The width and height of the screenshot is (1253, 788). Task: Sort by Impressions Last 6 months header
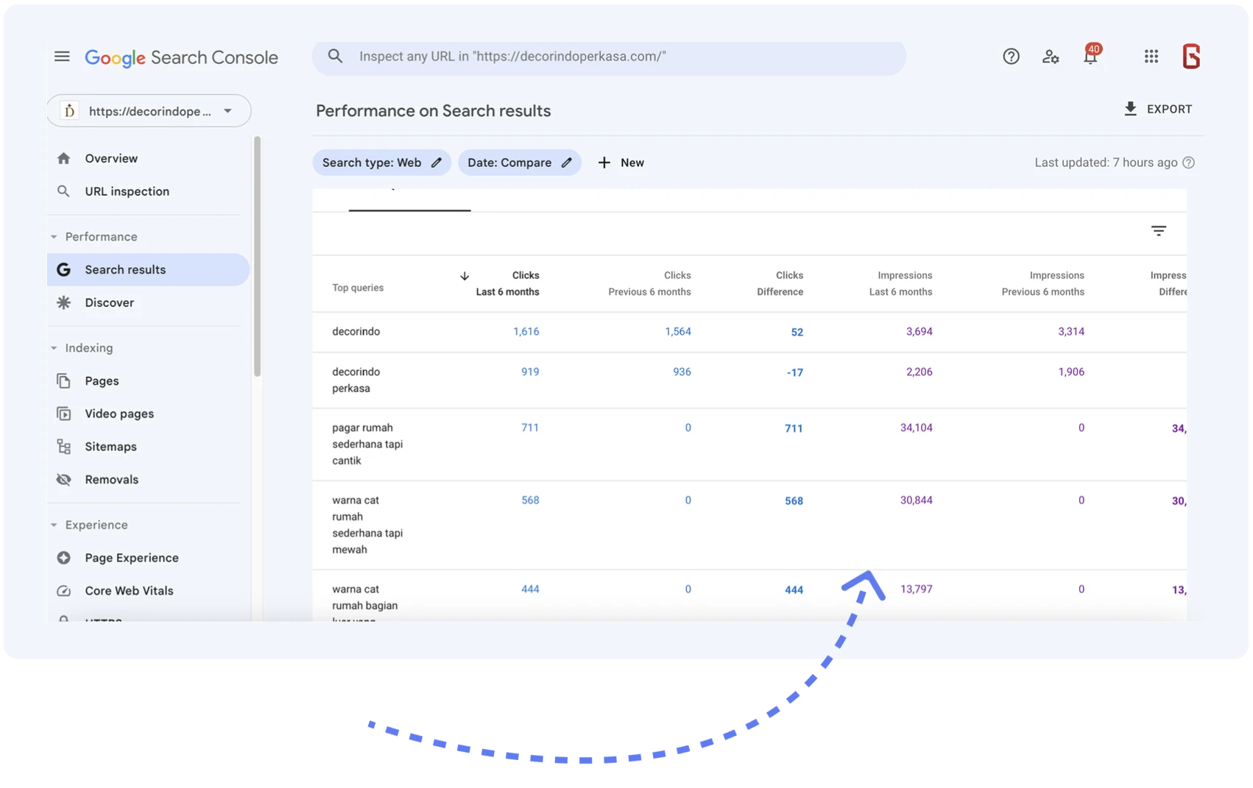pyautogui.click(x=900, y=283)
